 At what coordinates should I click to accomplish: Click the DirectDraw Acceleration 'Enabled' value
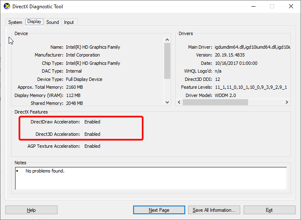[x=92, y=122]
